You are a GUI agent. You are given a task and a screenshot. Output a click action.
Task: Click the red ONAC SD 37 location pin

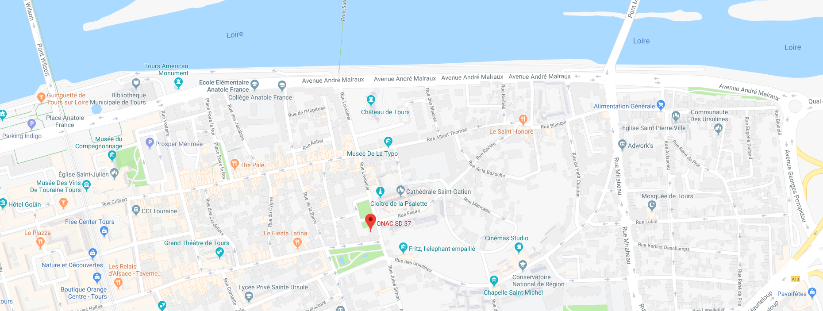click(x=370, y=222)
